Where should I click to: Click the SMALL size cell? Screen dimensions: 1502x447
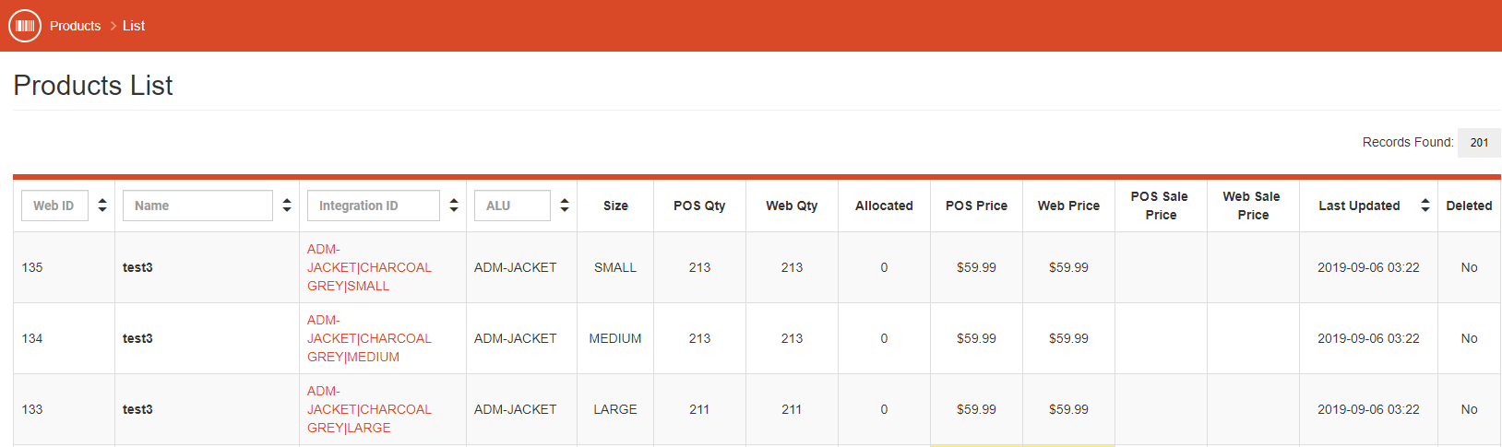(x=615, y=267)
